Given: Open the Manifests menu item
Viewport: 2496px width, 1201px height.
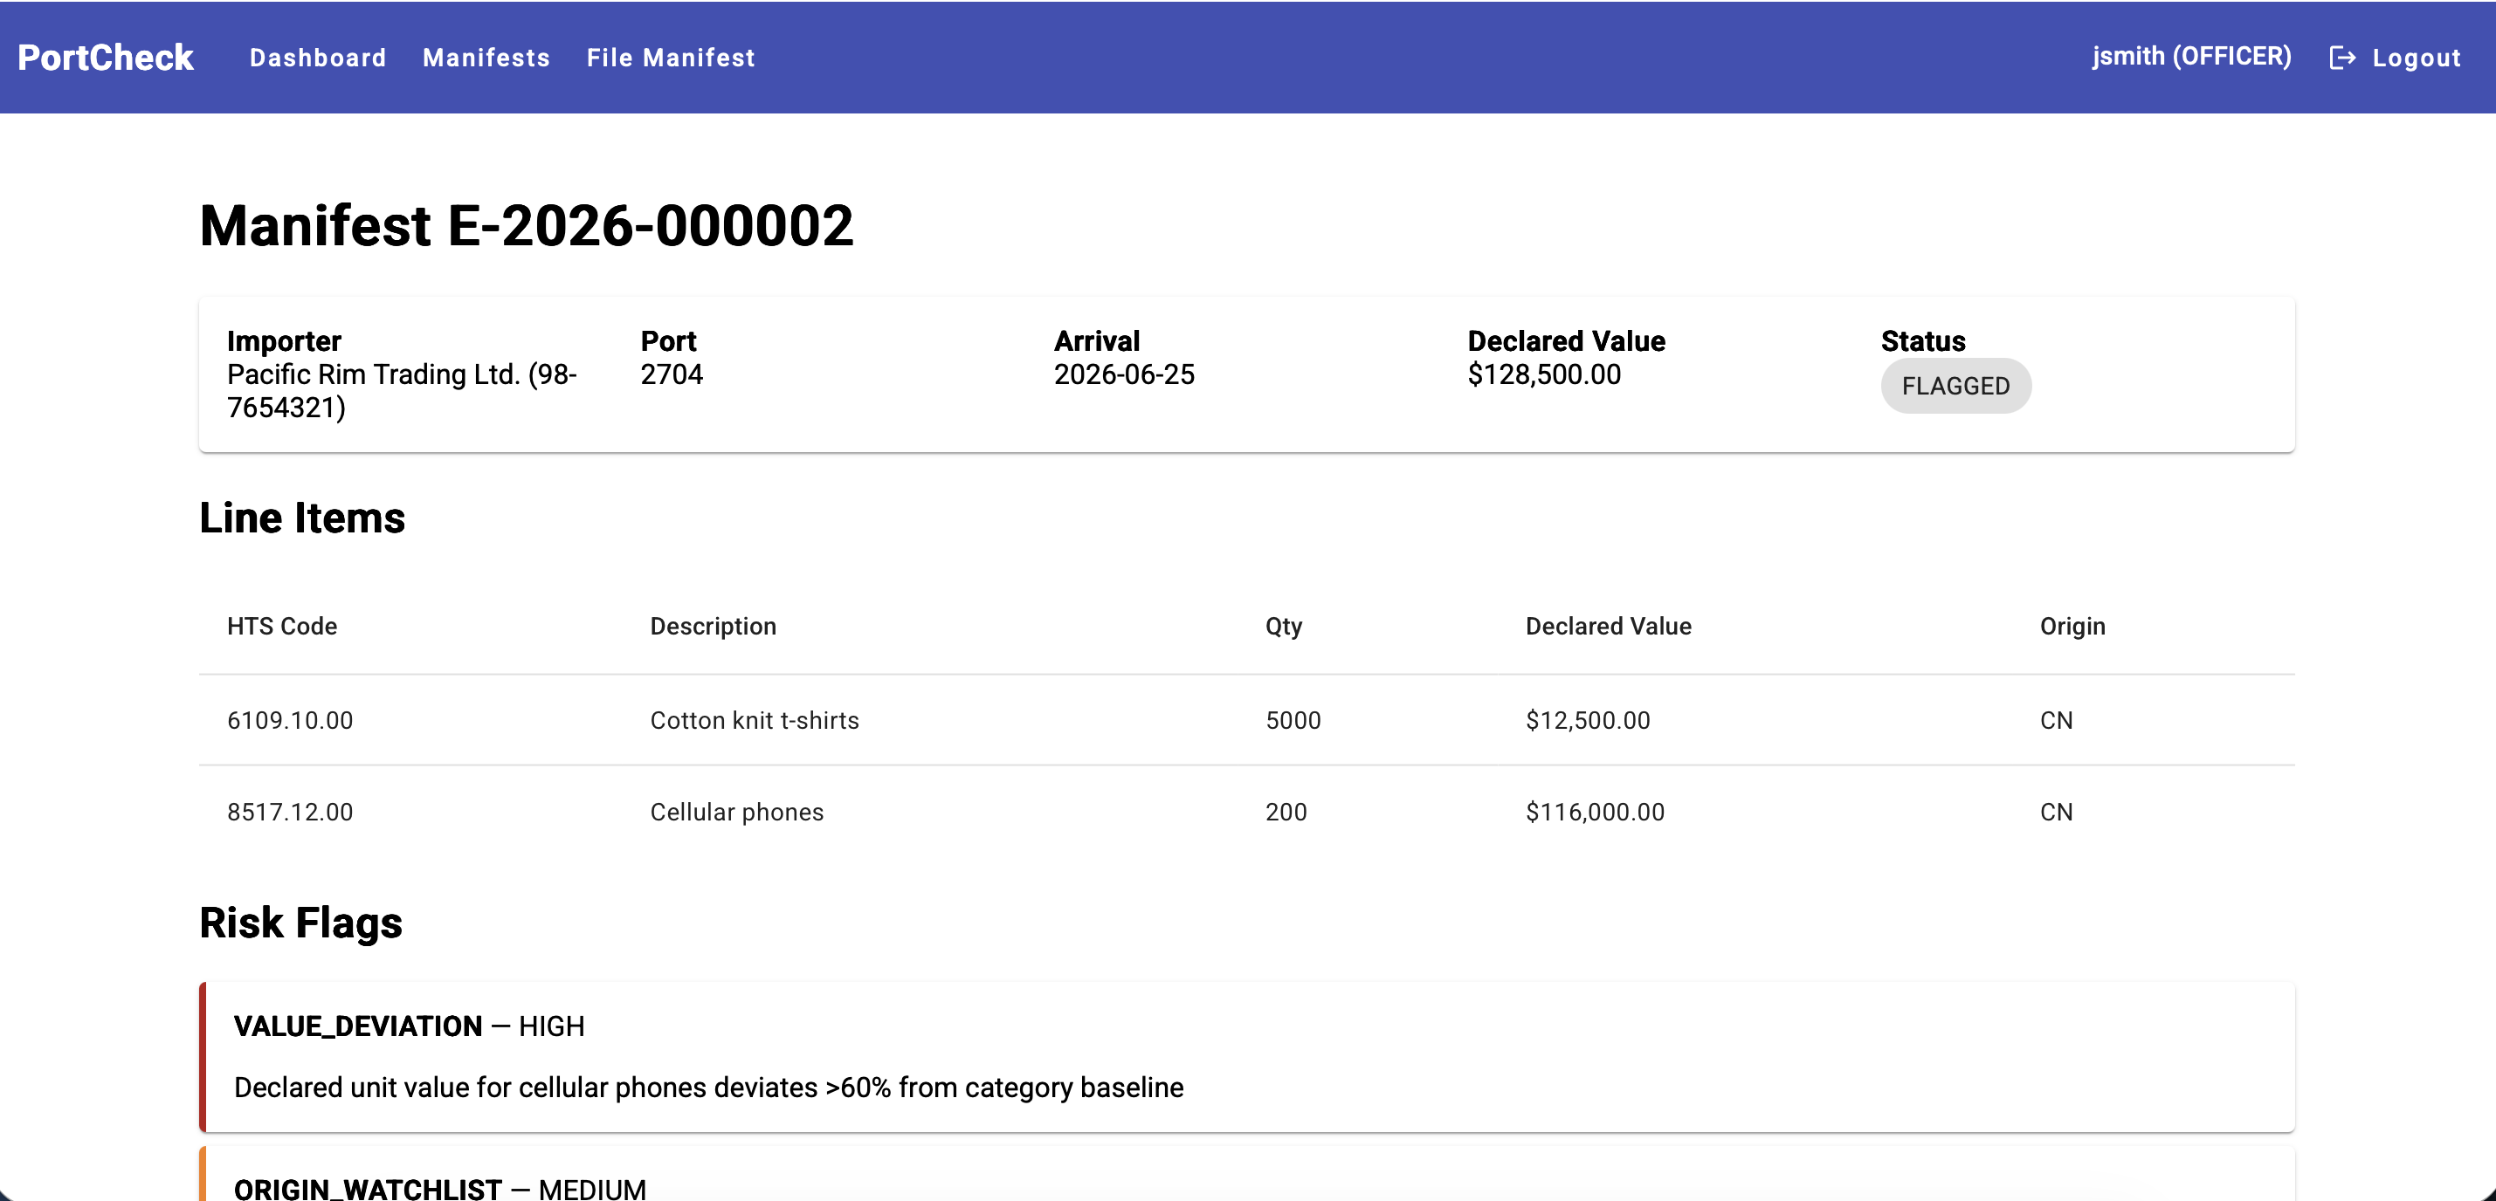Looking at the screenshot, I should click(486, 58).
